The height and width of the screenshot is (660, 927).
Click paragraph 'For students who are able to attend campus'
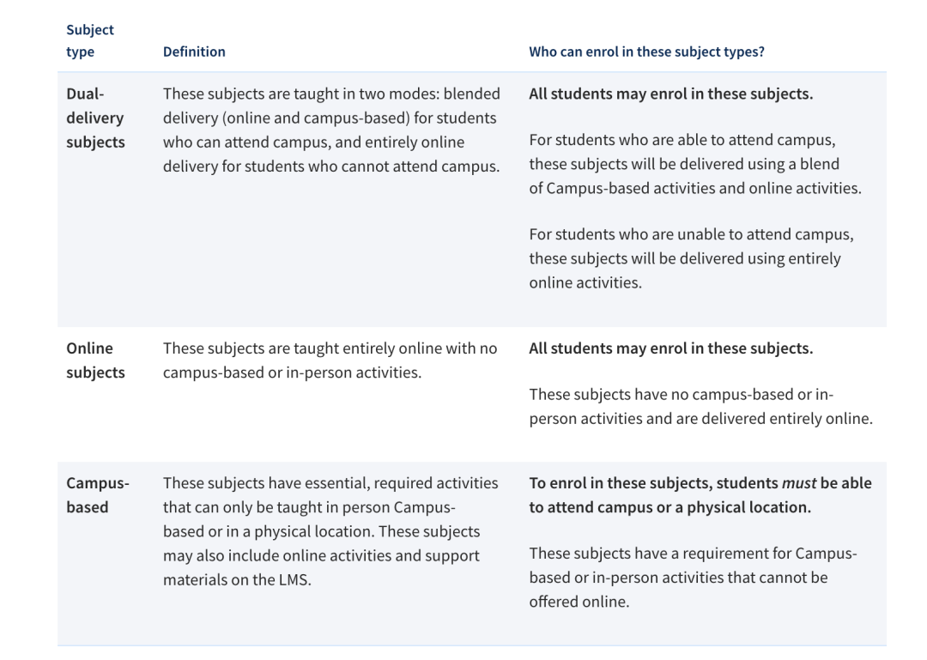[695, 164]
